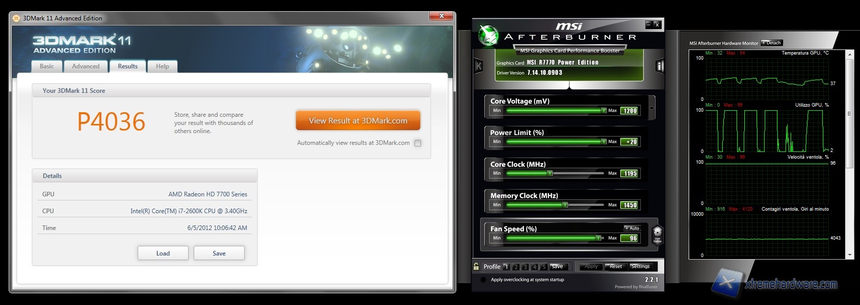Toggle the Auto fan speed button
The image size is (860, 305).
[632, 228]
